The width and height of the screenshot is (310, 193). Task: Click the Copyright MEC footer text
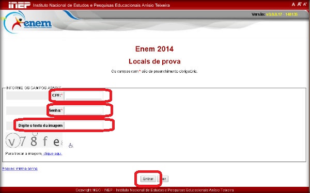[x=154, y=190]
